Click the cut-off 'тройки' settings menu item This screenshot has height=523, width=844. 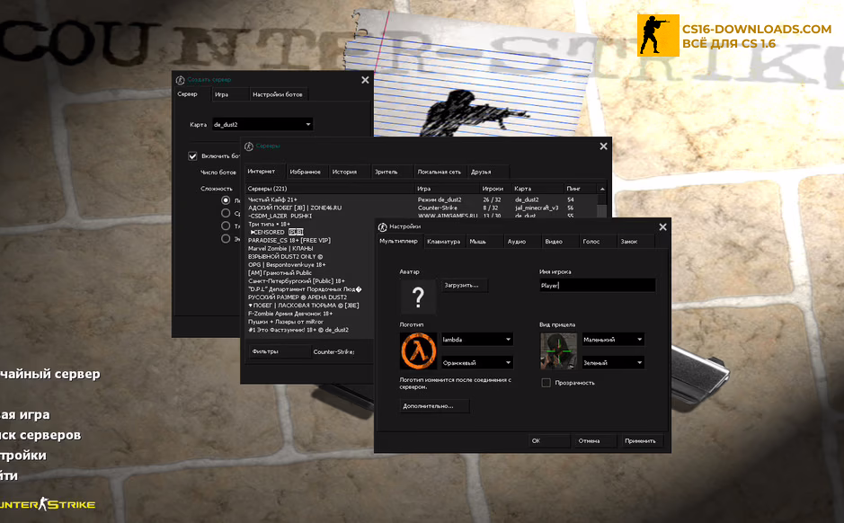tap(23, 456)
